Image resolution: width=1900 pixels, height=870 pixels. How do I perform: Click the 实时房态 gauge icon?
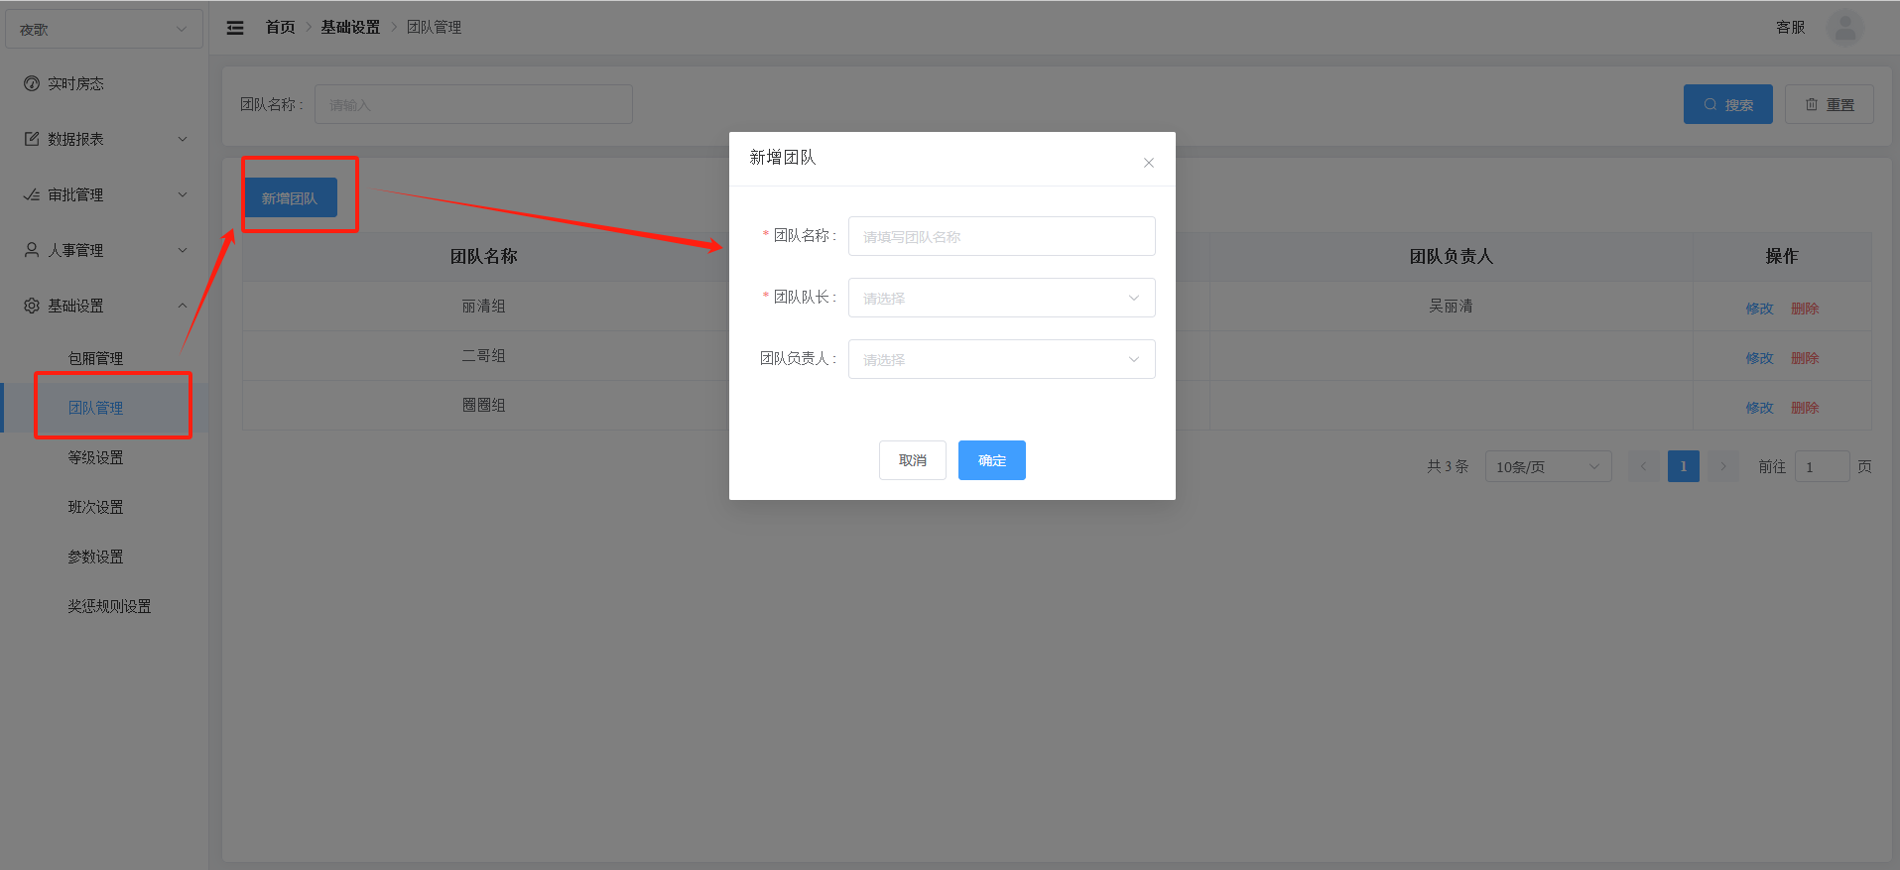pos(32,83)
